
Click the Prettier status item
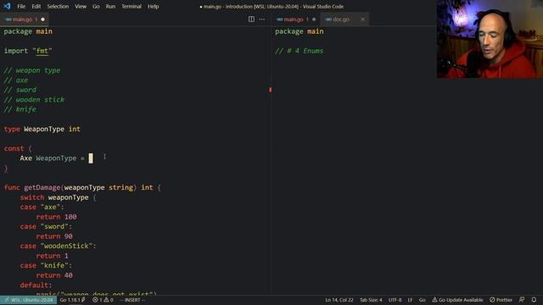coord(501,300)
